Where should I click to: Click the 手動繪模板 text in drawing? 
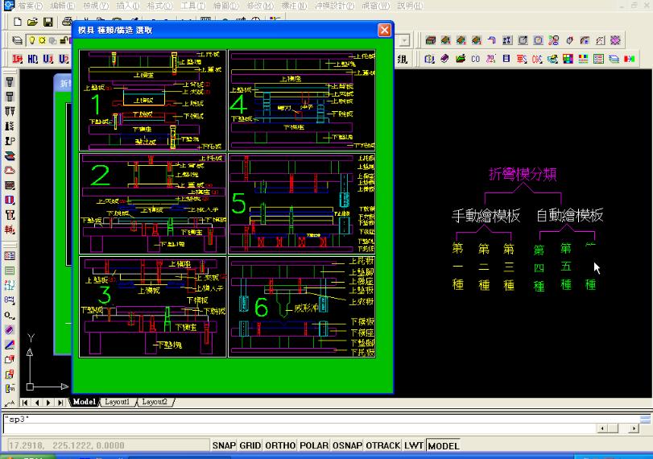[x=486, y=215]
